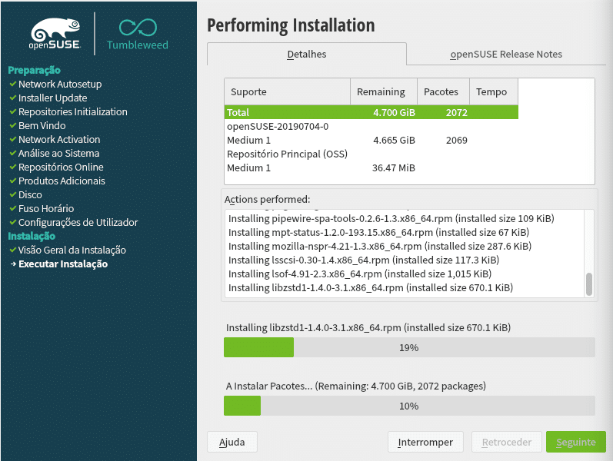This screenshot has height=461, width=613.
Task: Click the Executar Instalação step label
Action: pyautogui.click(x=63, y=264)
